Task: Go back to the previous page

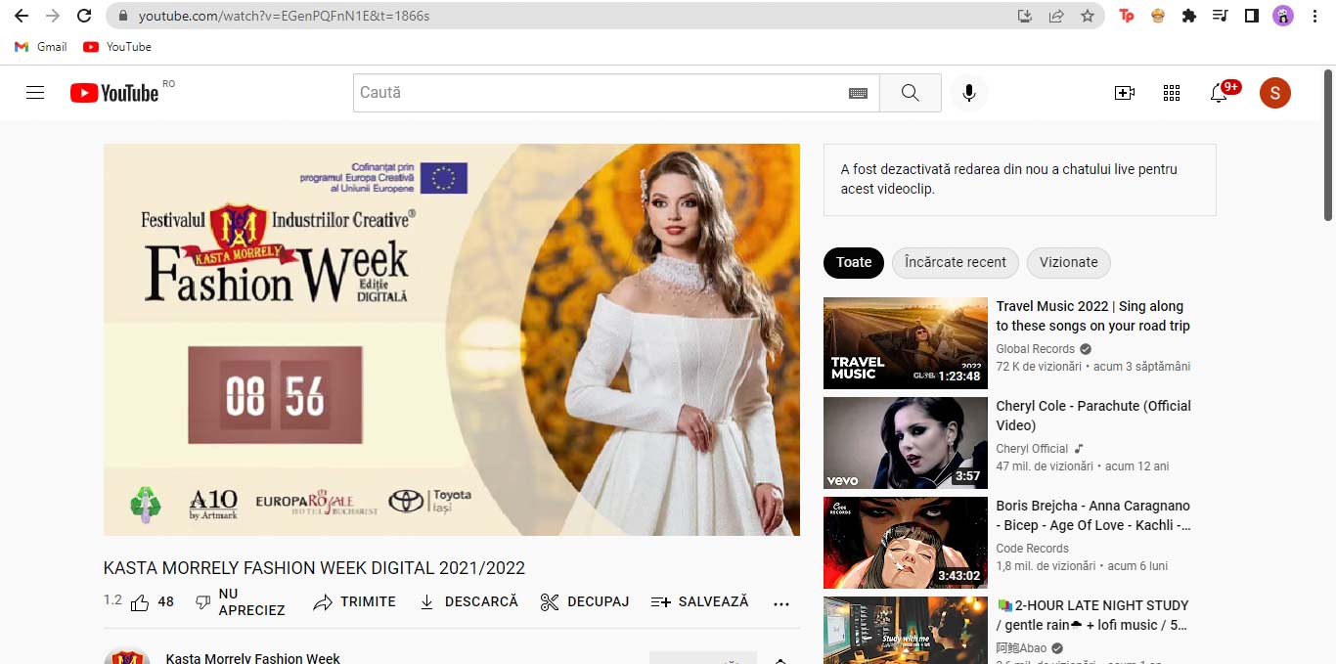Action: click(x=21, y=16)
